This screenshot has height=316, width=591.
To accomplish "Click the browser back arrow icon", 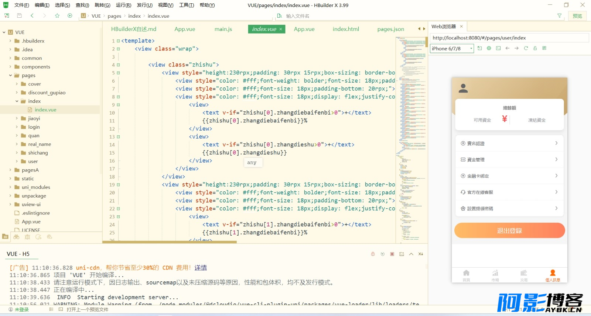I will [x=507, y=48].
